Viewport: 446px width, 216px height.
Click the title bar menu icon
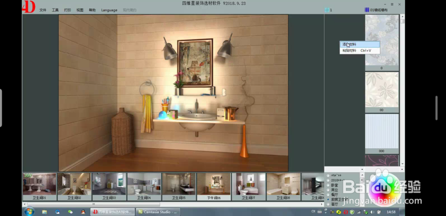(392, 4)
